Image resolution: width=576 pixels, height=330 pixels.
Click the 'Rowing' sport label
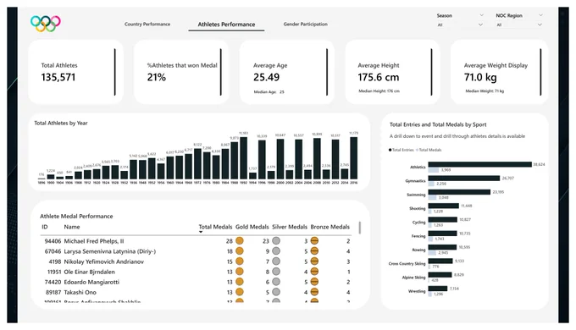pyautogui.click(x=418, y=250)
